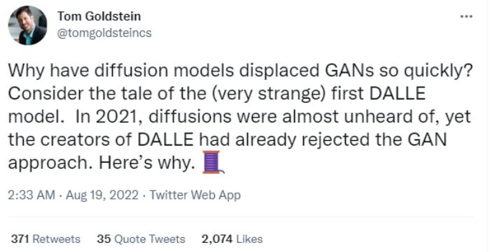Open Tom Goldstein's profile picture
Viewport: 490px width, 252px height.
(x=27, y=25)
